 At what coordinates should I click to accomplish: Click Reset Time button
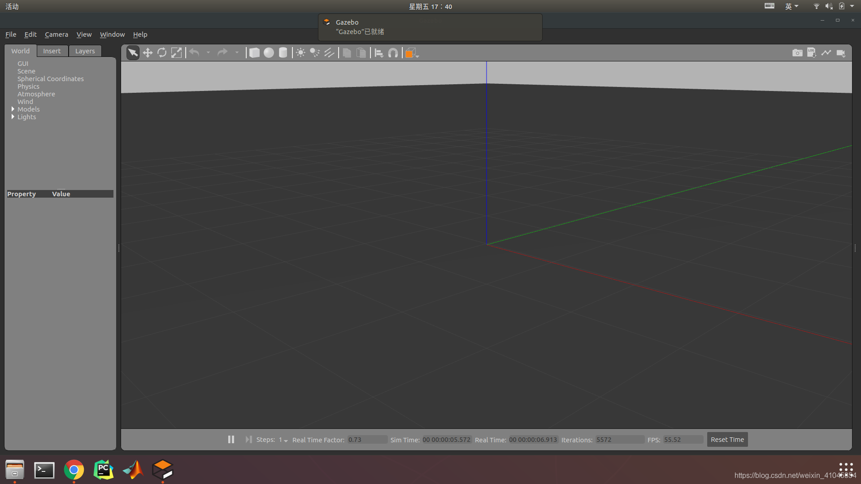click(x=727, y=439)
